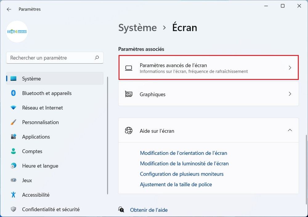Open Configuration de plusieurs moniteurs help link

pos(182,174)
